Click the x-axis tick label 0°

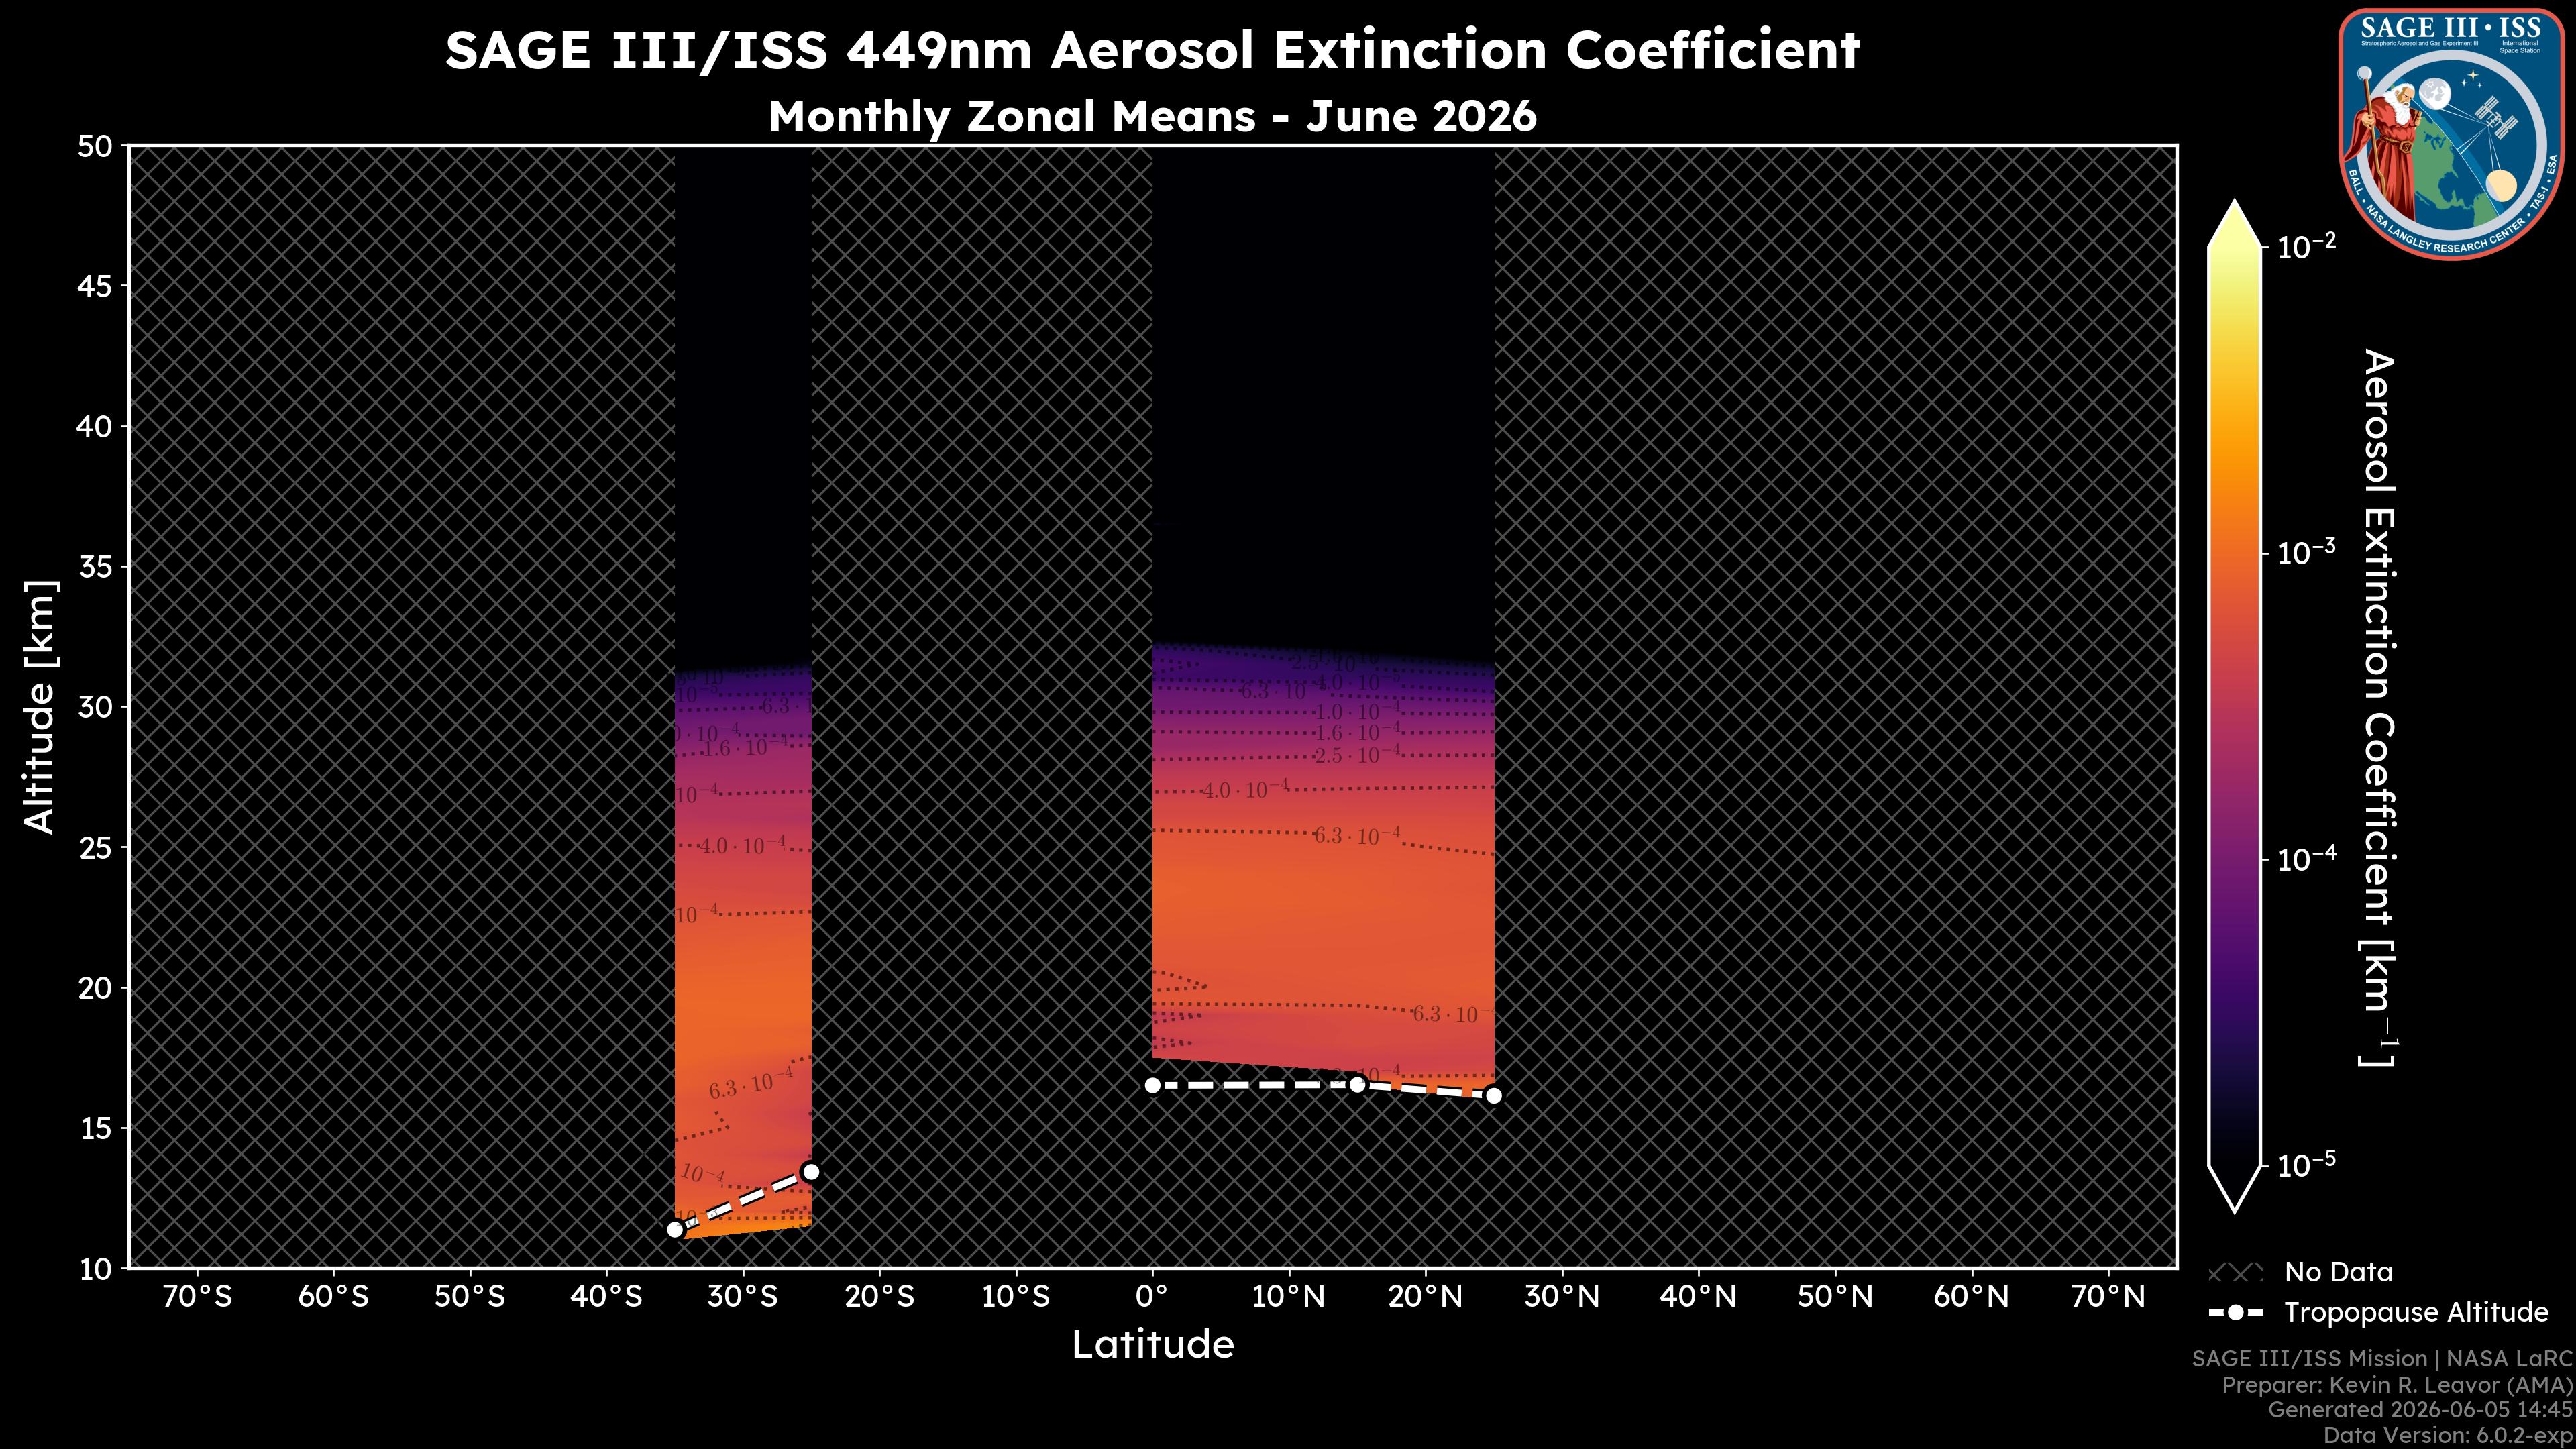pyautogui.click(x=1153, y=1297)
